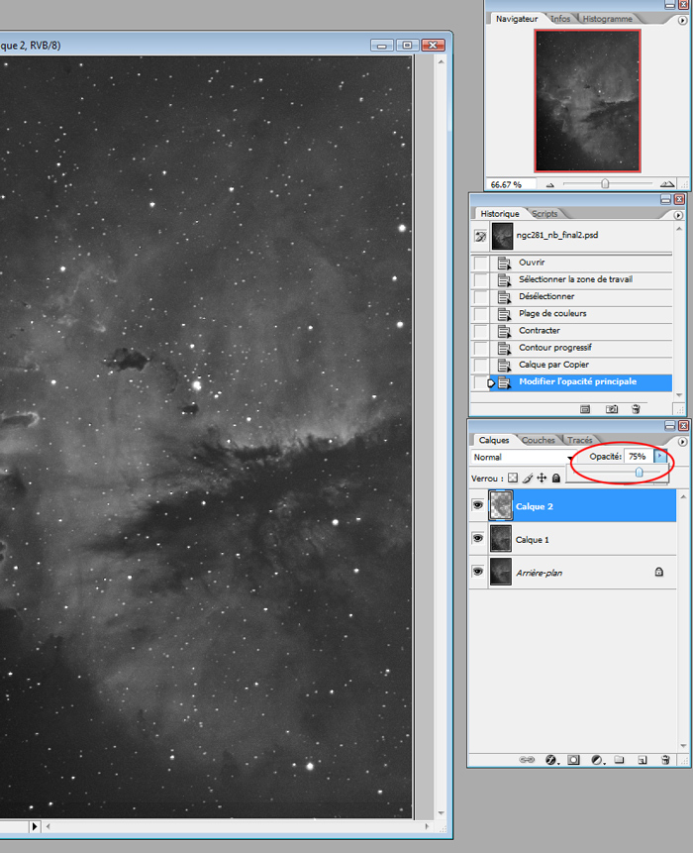Image resolution: width=693 pixels, height=853 pixels.
Task: Click the history brush source icon for snapshot
Action: [480, 236]
